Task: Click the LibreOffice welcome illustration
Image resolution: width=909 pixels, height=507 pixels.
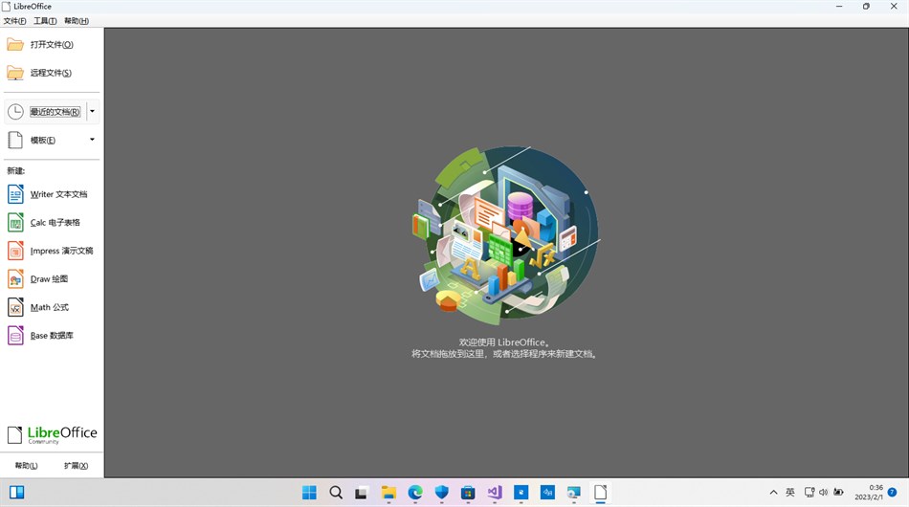Action: (x=505, y=235)
